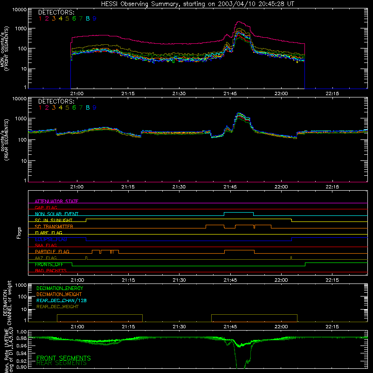
Task: Click the ECLIPSE_FLAG label
Action: click(x=51, y=239)
